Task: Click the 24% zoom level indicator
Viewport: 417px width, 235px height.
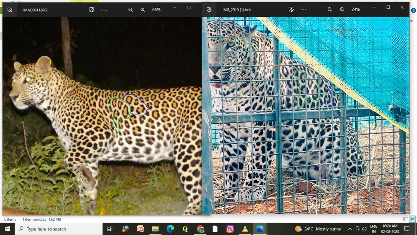Action: pos(356,9)
